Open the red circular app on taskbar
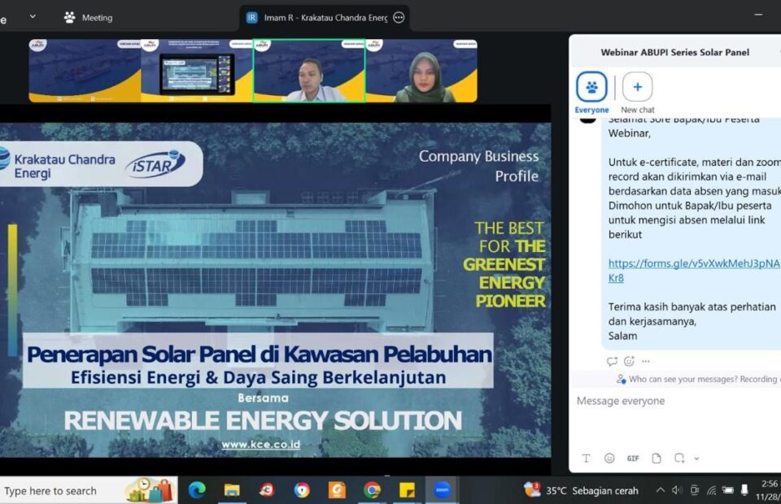The width and height of the screenshot is (781, 504). coord(267,490)
